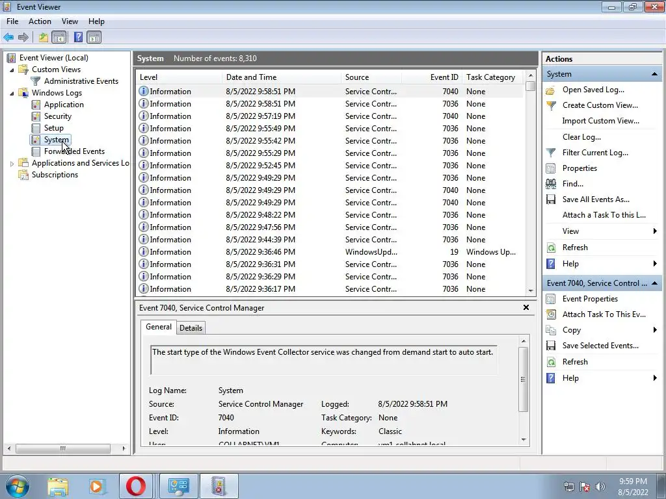Select the Forwarded Events log

(74, 151)
